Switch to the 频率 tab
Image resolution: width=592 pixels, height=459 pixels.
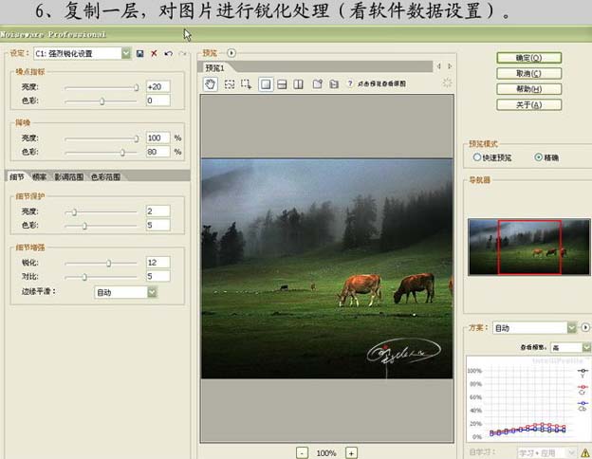[x=39, y=176]
